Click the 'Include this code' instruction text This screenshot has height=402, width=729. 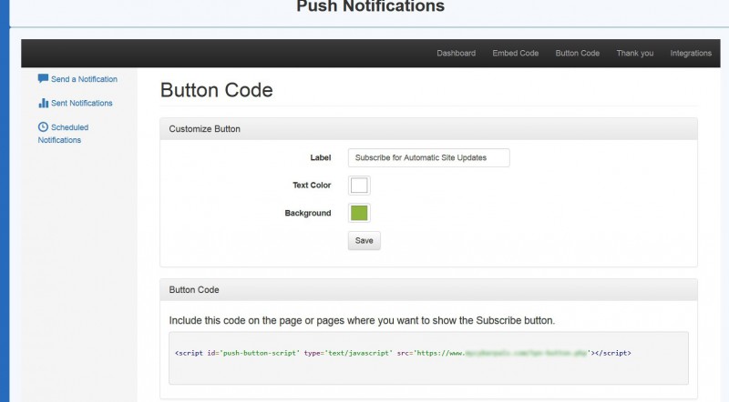(362, 320)
